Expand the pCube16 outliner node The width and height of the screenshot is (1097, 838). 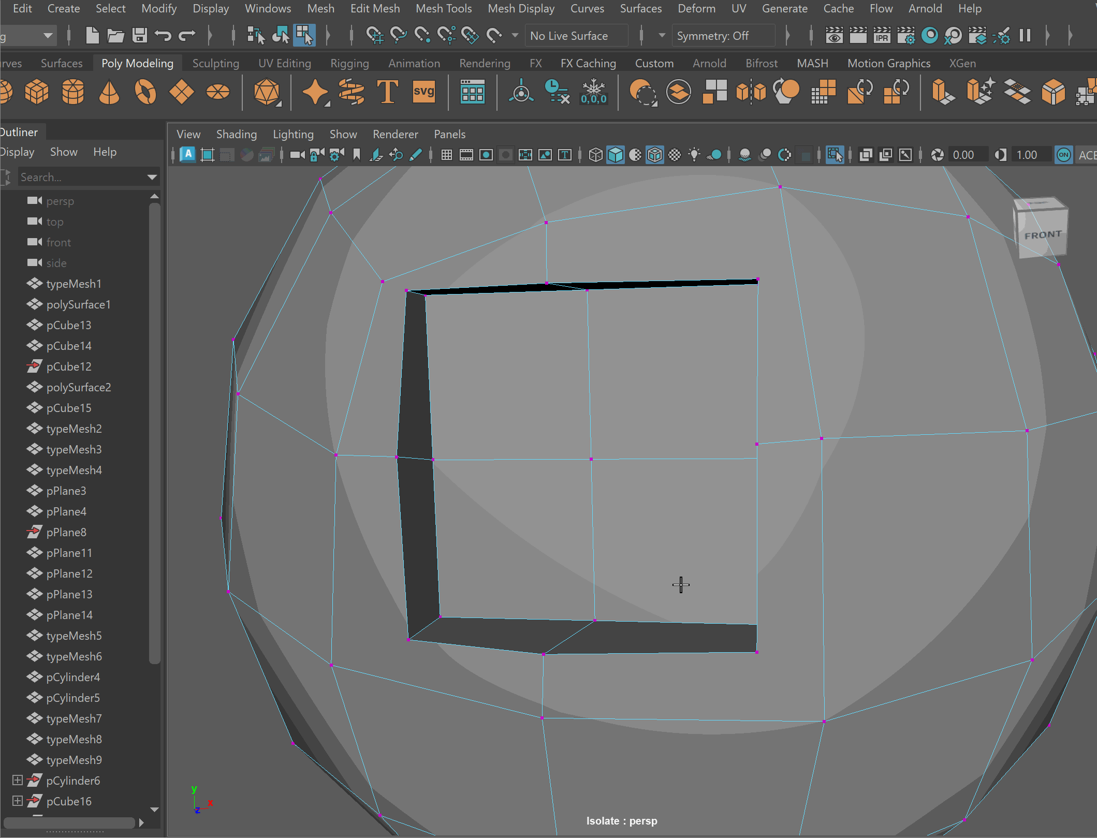coord(17,801)
